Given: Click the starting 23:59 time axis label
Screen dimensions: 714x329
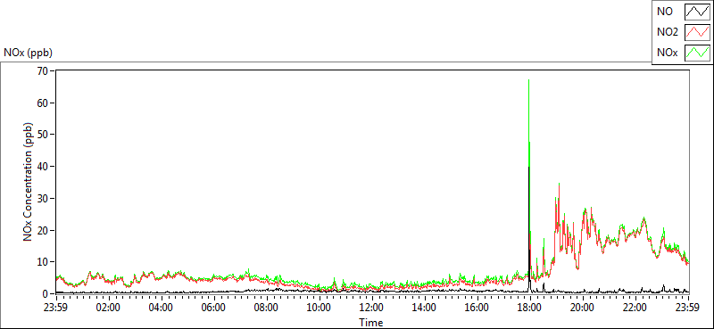Looking at the screenshot, I should point(56,307).
